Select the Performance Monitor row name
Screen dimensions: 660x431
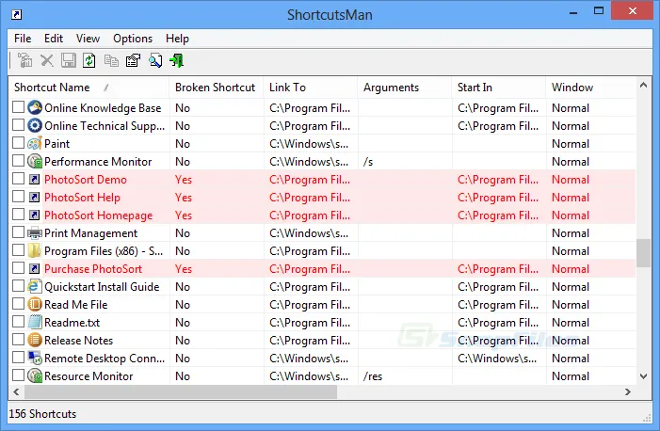coord(98,162)
